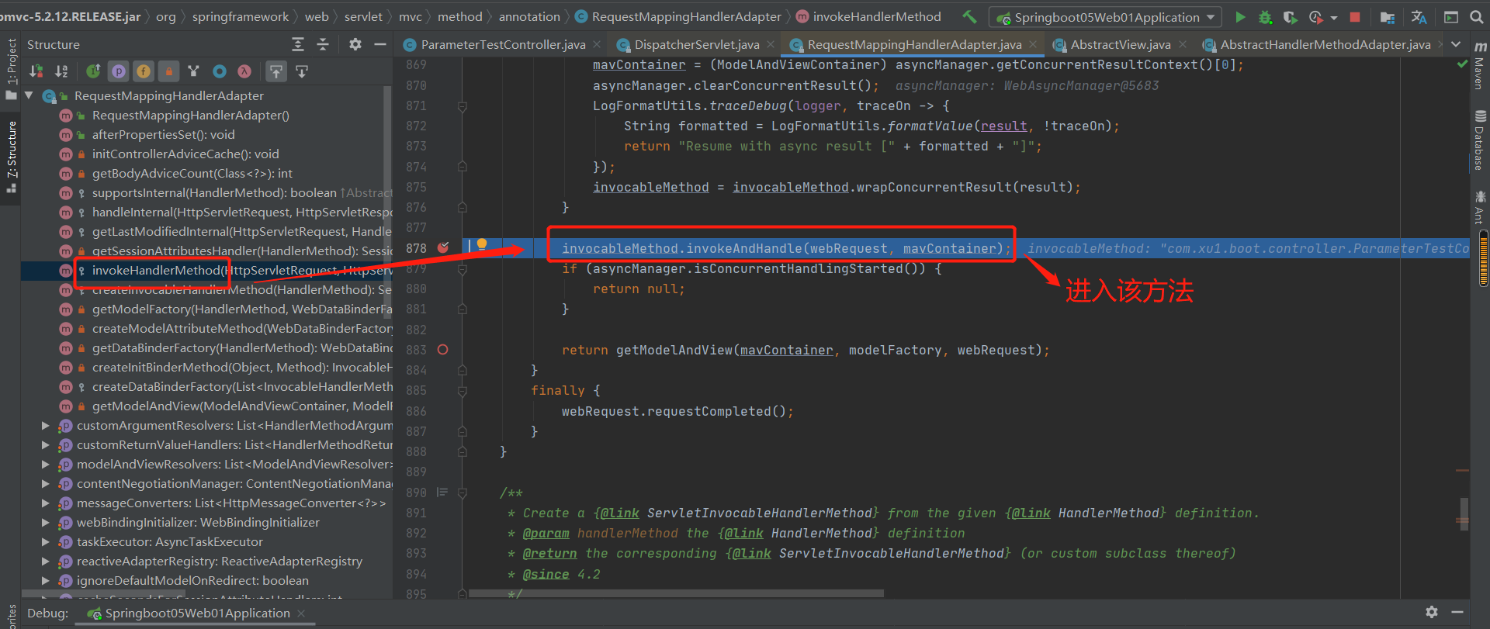This screenshot has width=1490, height=629.
Task: Expand taskExecutor node
Action: pos(45,541)
